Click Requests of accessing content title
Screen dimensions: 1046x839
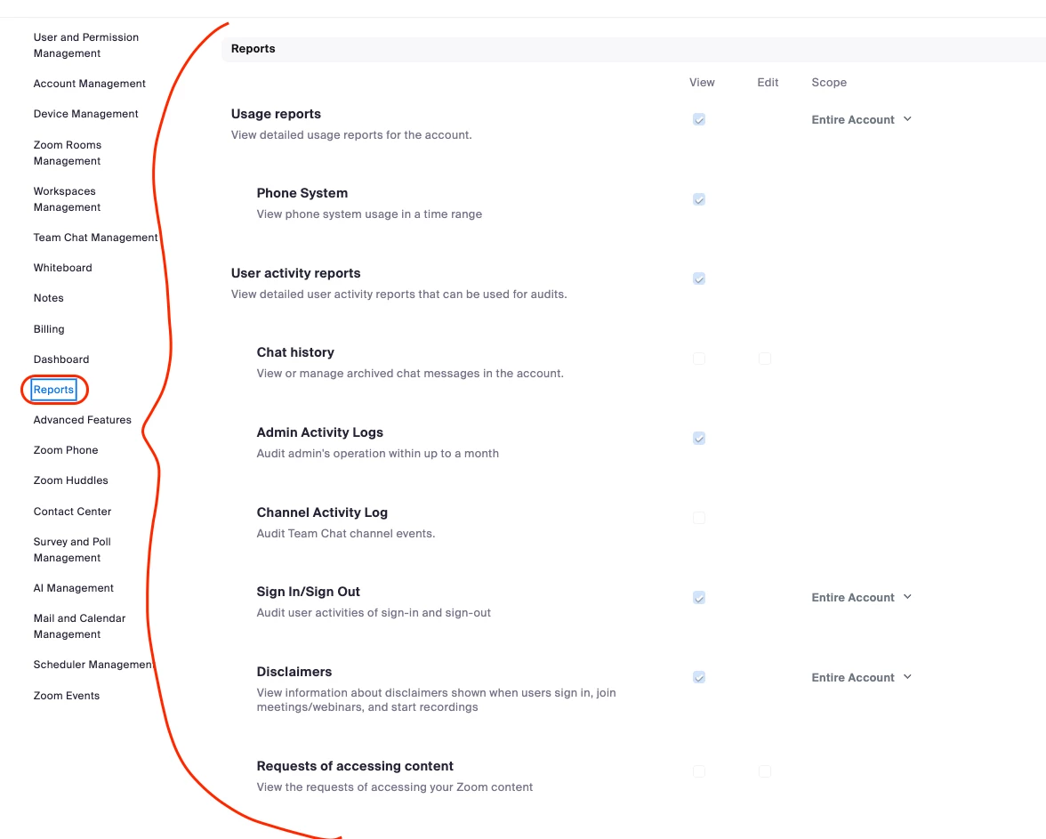tap(355, 766)
